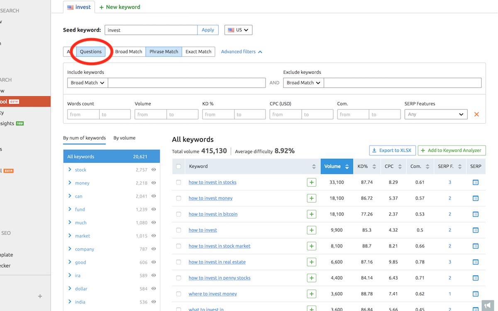Click Add to Keyword Analyzer button

click(452, 151)
